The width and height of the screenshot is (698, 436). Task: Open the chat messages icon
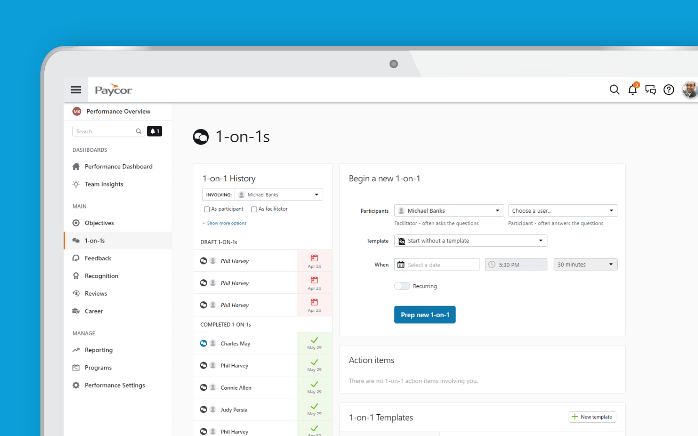(650, 89)
